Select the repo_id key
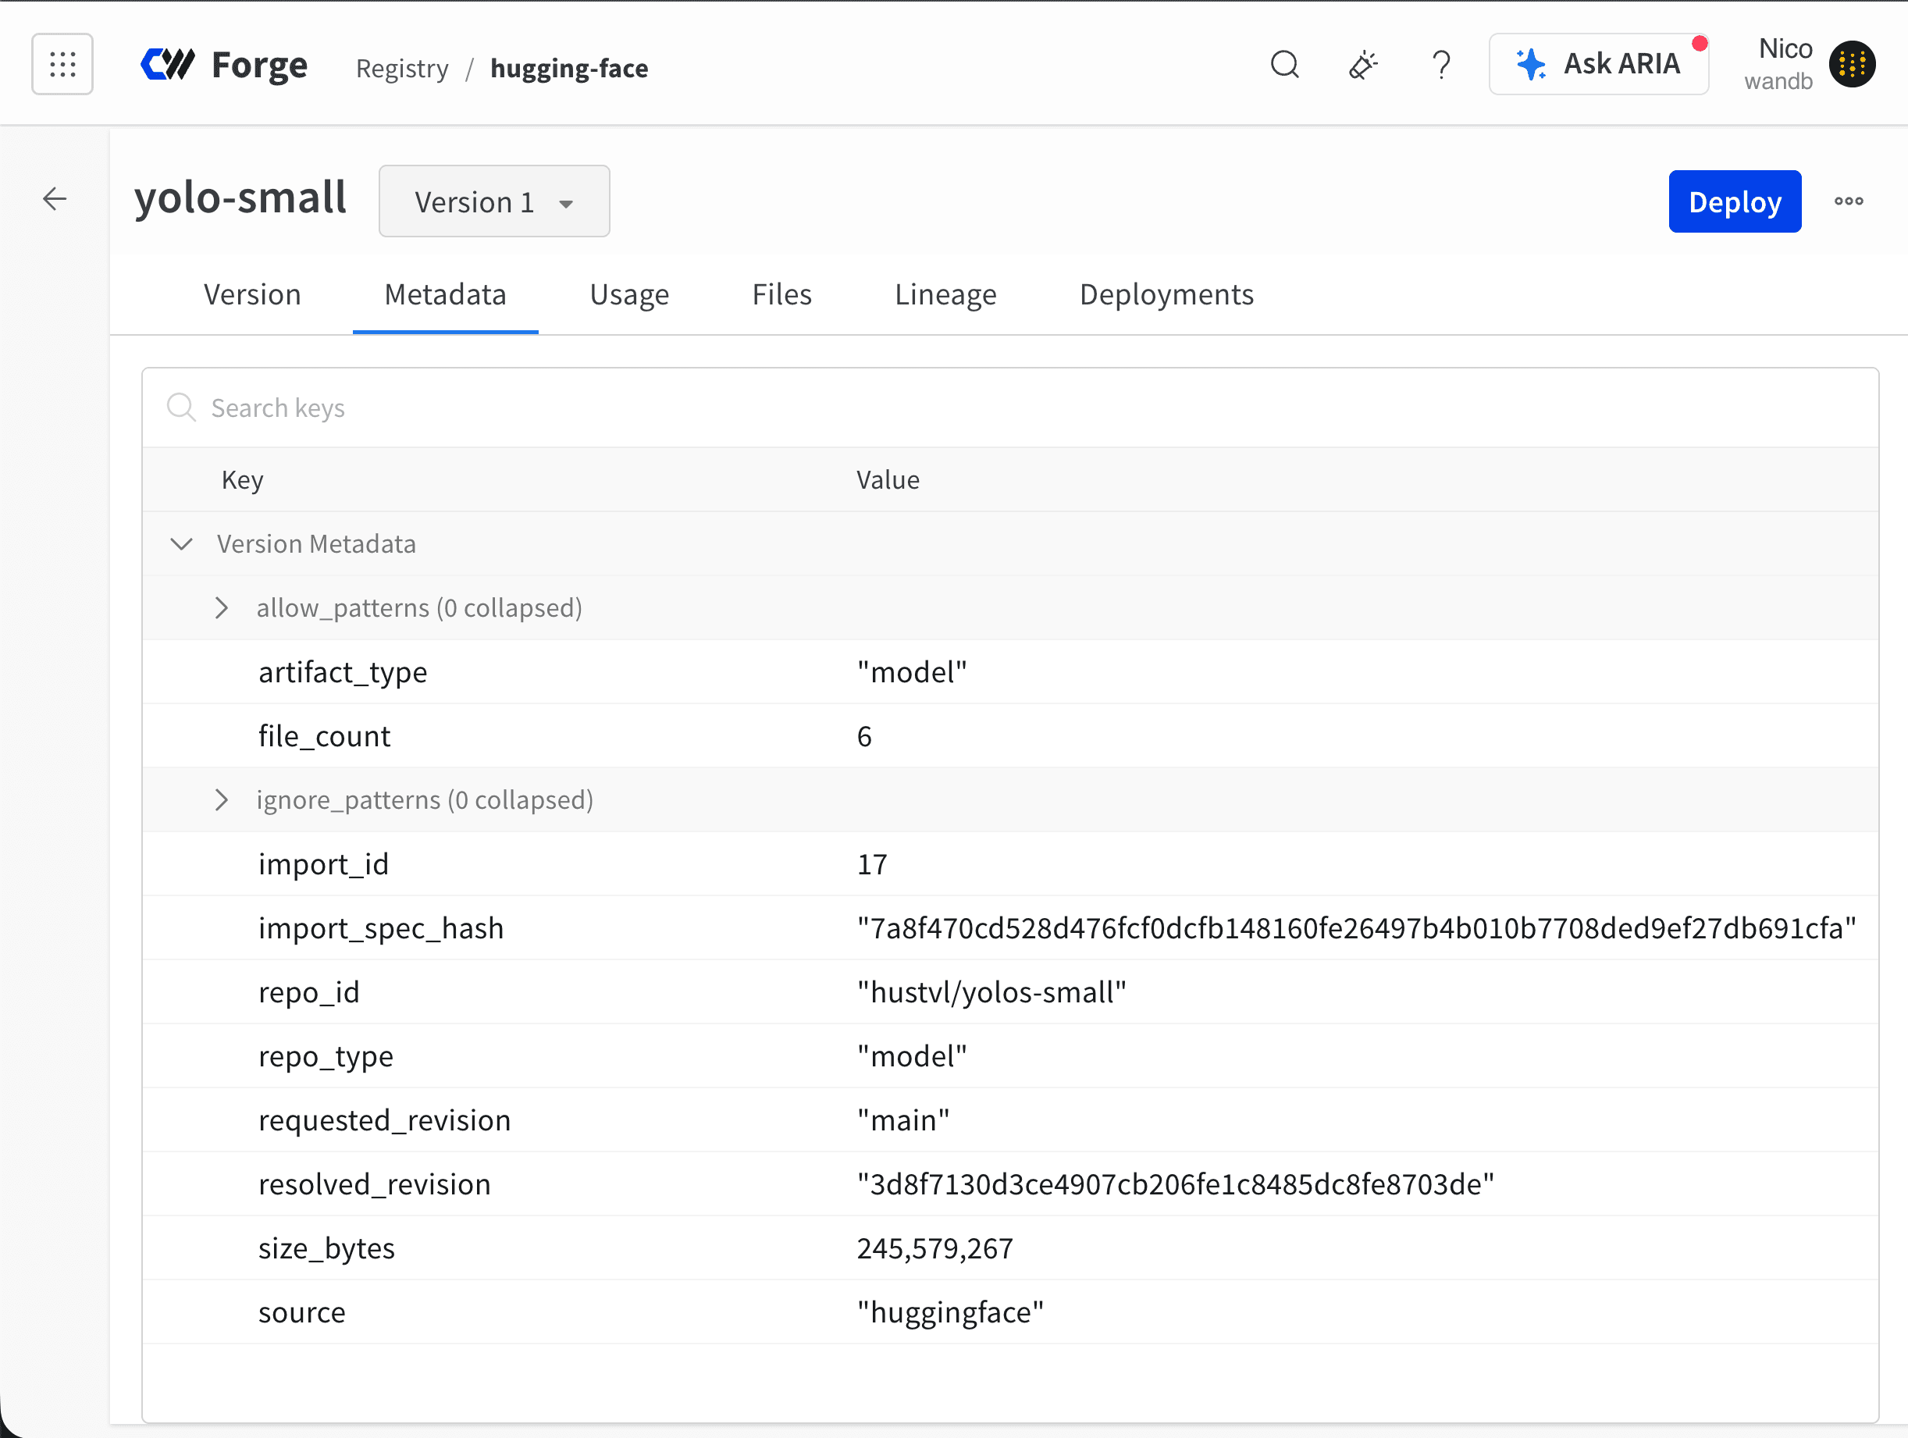This screenshot has width=1908, height=1438. pos(309,992)
